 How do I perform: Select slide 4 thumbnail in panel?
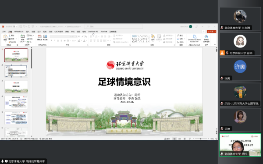click(x=16, y=103)
